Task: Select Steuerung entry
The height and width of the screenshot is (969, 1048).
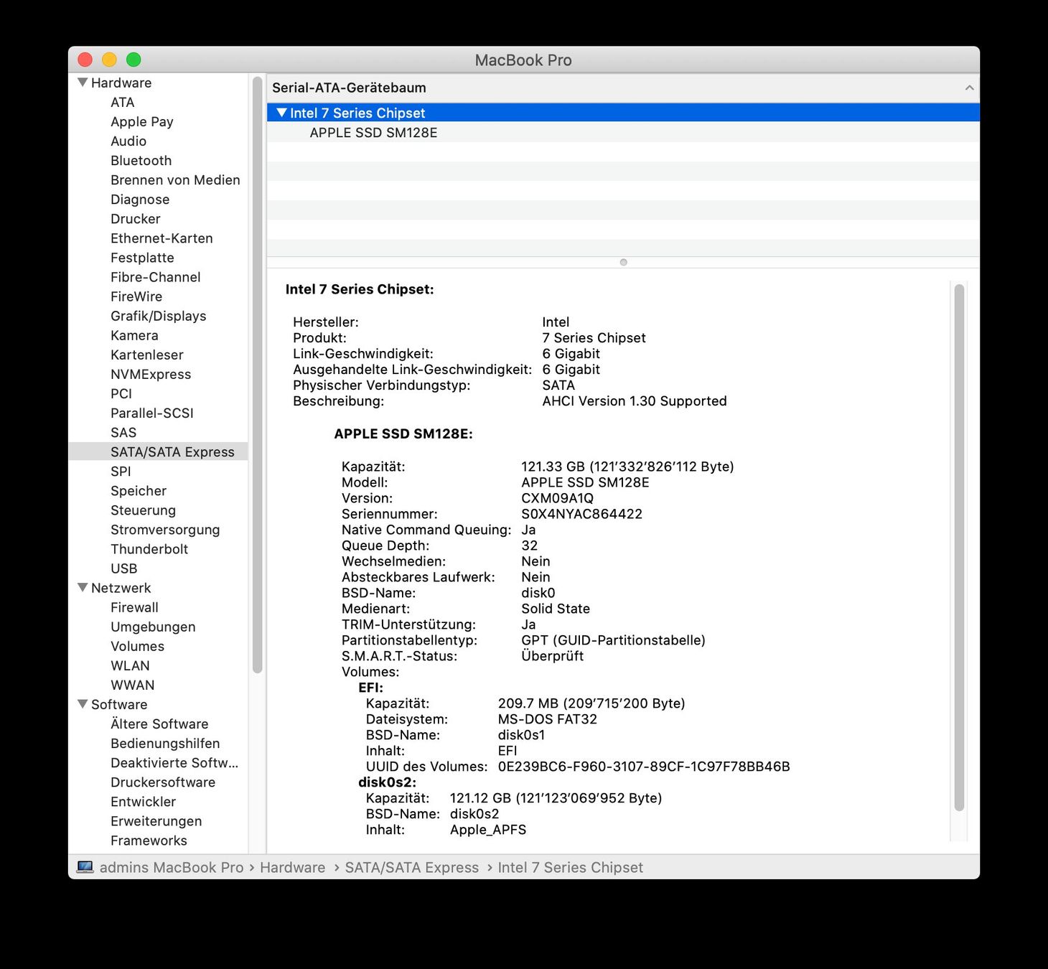Action: coord(143,510)
